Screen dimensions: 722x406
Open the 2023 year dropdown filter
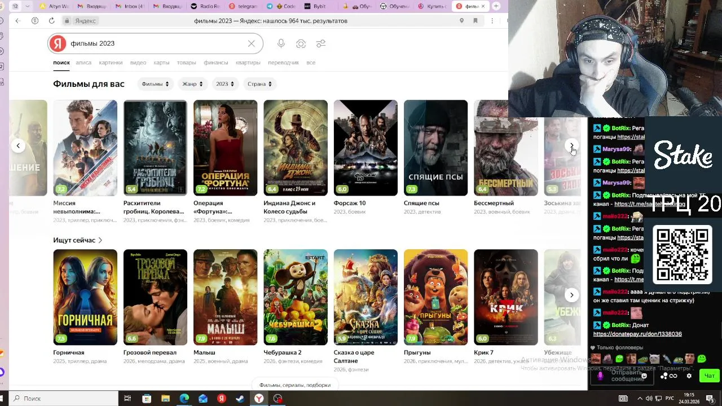click(x=225, y=84)
